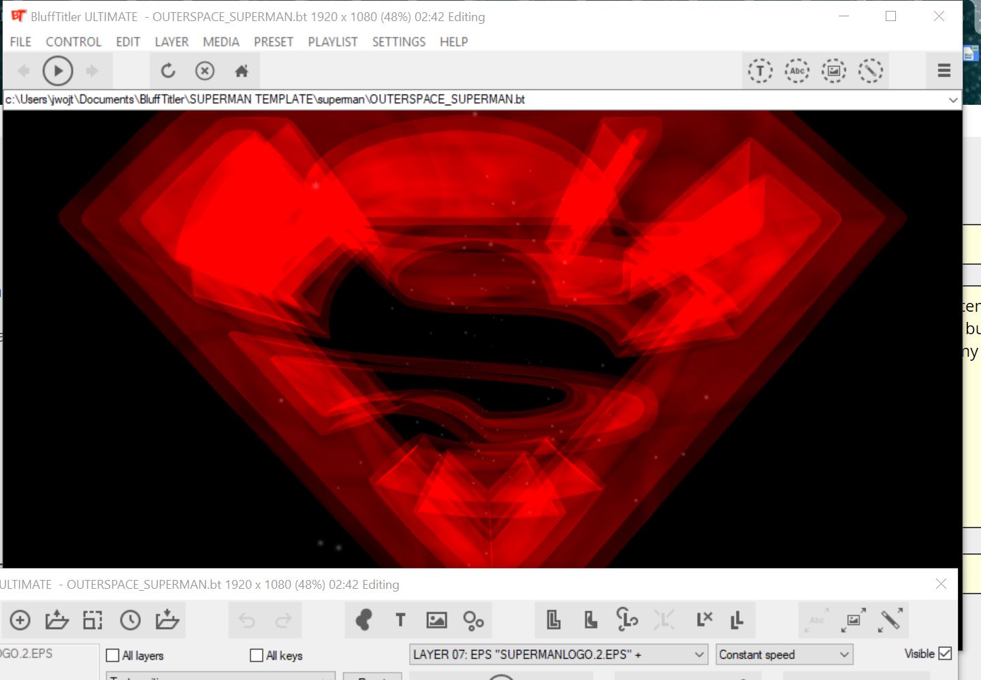Open the HELP menu
Screen dimensions: 981x680
click(454, 42)
